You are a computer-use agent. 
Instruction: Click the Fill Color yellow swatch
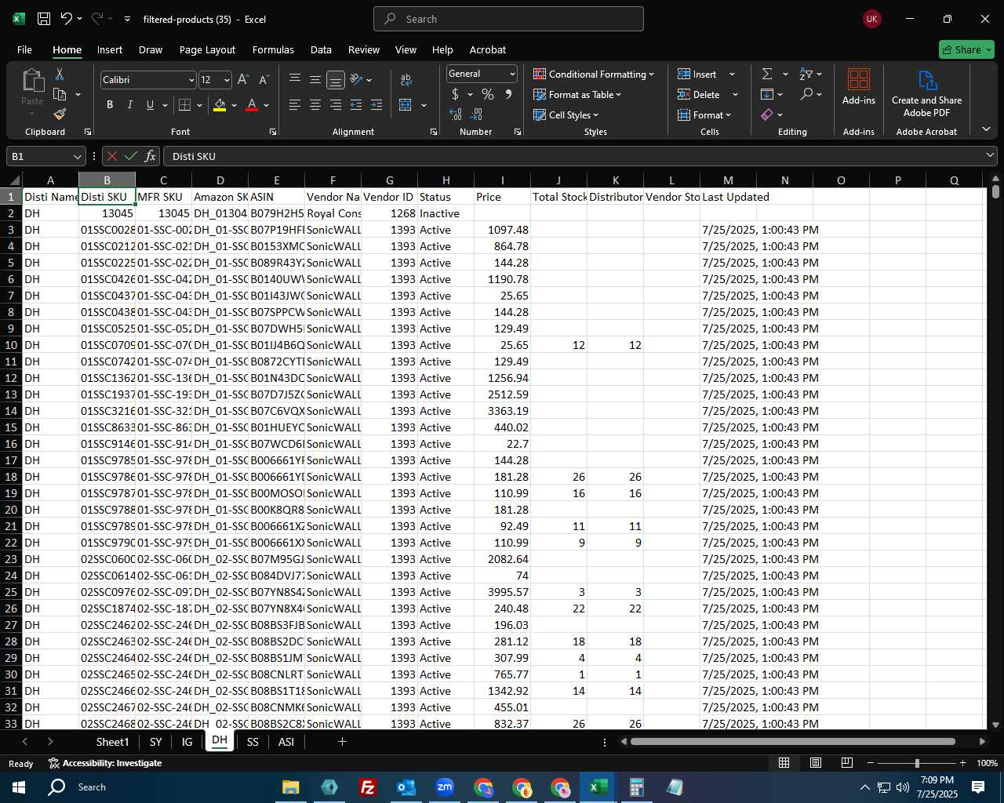tap(220, 105)
